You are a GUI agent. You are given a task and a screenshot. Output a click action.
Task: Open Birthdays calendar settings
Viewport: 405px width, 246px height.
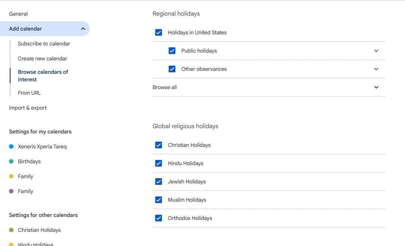pyautogui.click(x=29, y=161)
